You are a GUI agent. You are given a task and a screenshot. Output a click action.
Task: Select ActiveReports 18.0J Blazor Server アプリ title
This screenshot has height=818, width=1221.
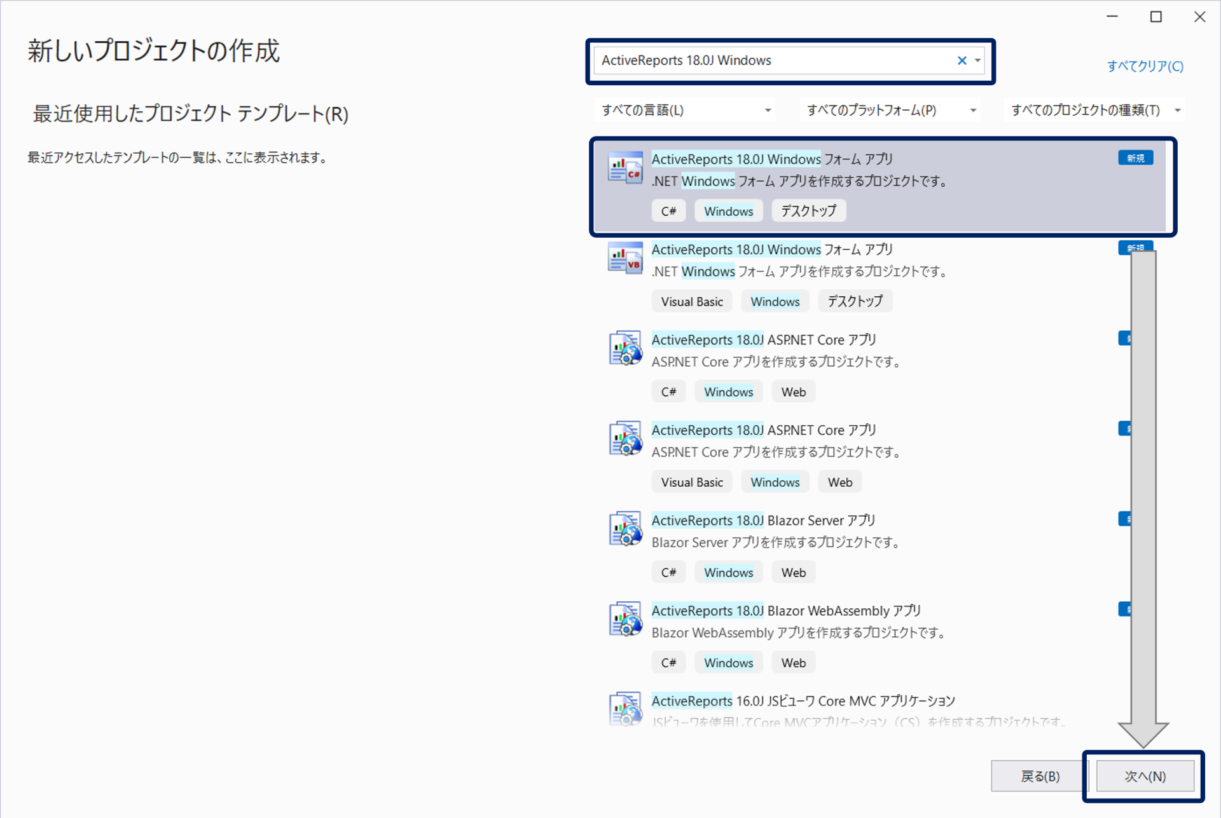click(764, 520)
